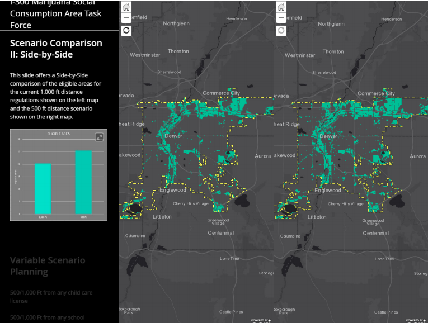Zoom out on the left map
The height and width of the screenshot is (323, 428).
[126, 18]
